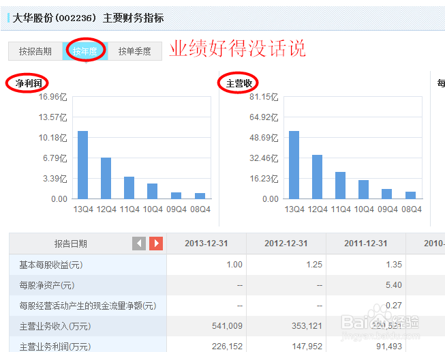Click the 09Q4 bar in 净利润 chart

(x=176, y=196)
